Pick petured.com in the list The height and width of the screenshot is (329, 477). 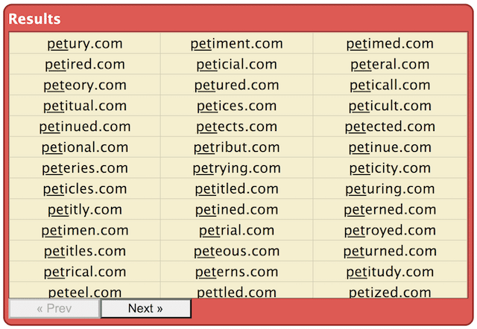click(236, 86)
